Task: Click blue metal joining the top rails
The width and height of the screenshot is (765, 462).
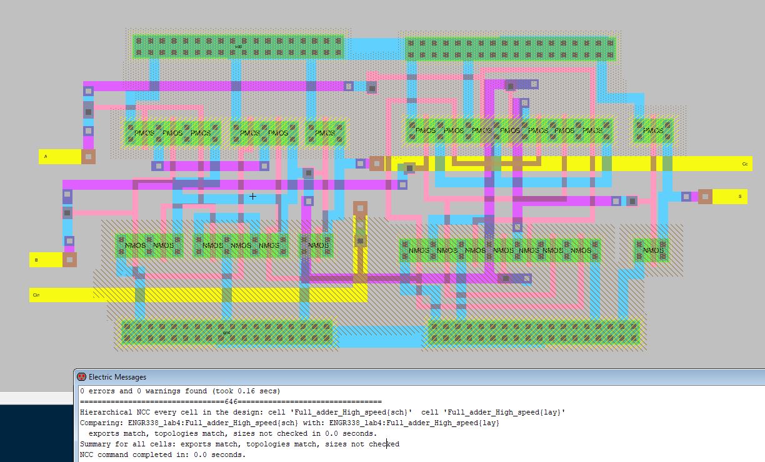Action: pos(375,47)
